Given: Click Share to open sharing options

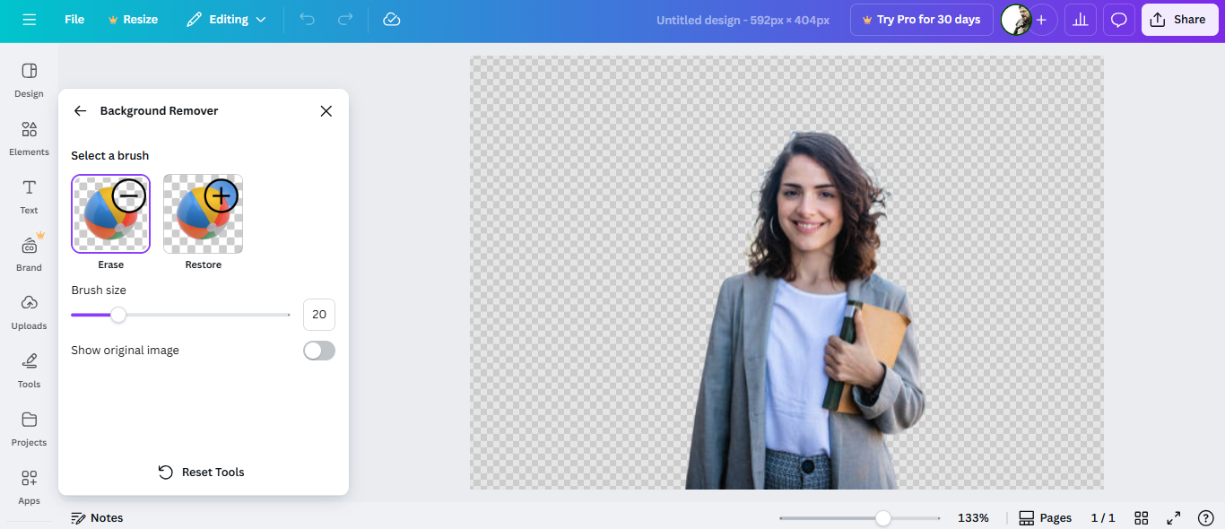Looking at the screenshot, I should (1179, 19).
